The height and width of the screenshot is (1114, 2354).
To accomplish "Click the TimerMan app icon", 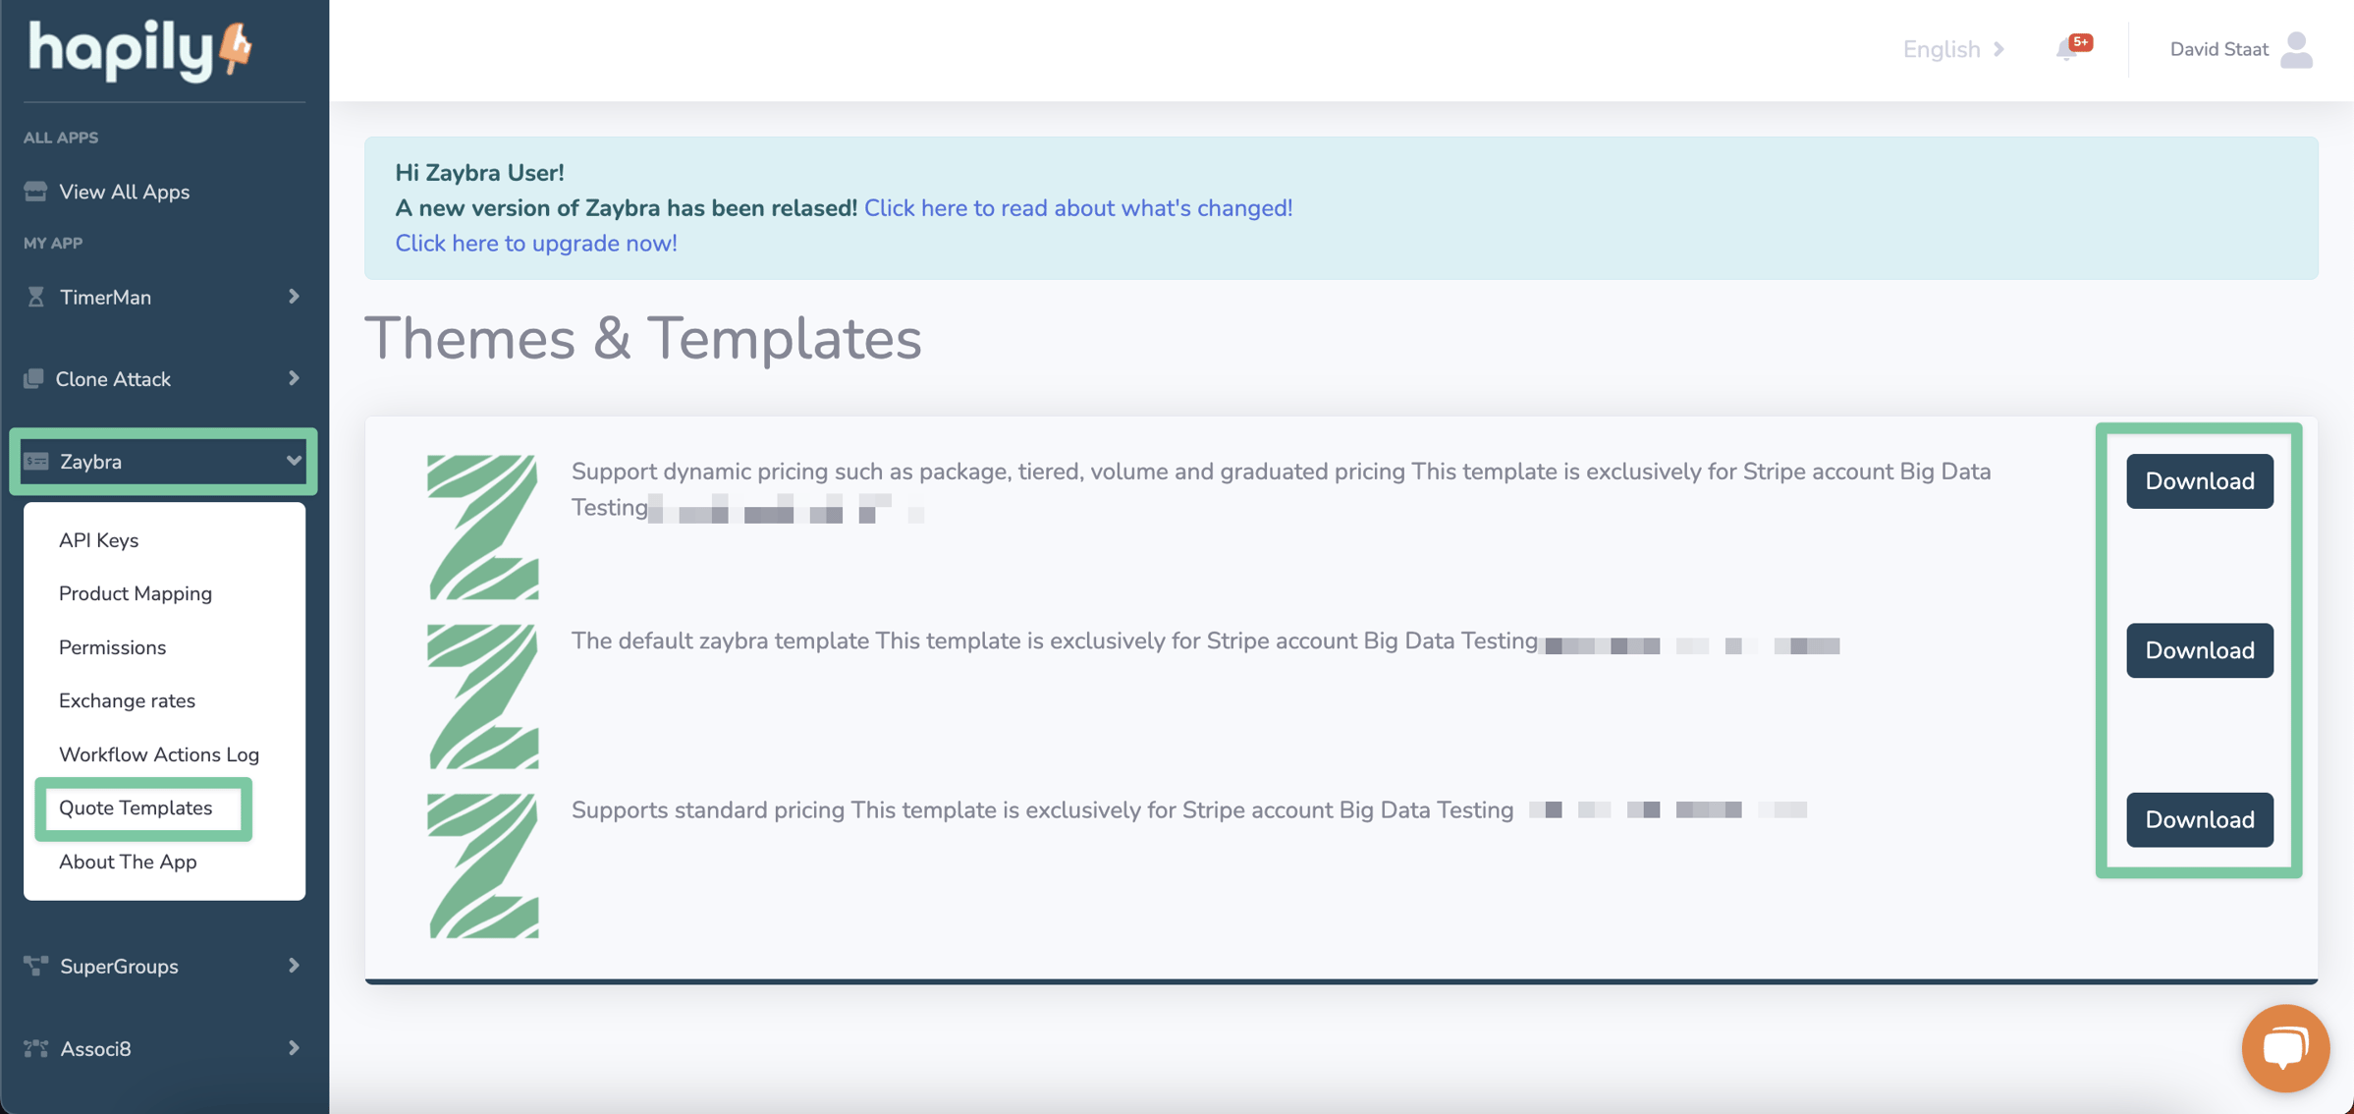I will pyautogui.click(x=33, y=296).
